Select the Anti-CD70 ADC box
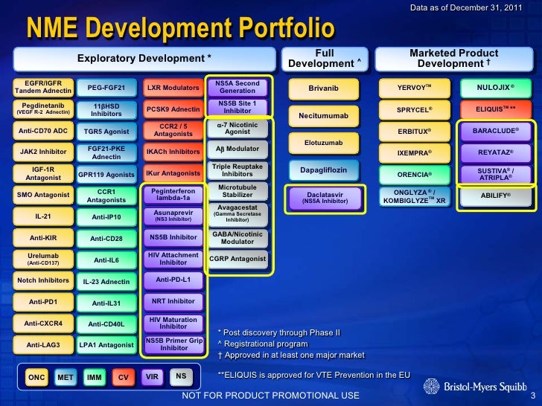The height and width of the screenshot is (406, 542). point(43,131)
